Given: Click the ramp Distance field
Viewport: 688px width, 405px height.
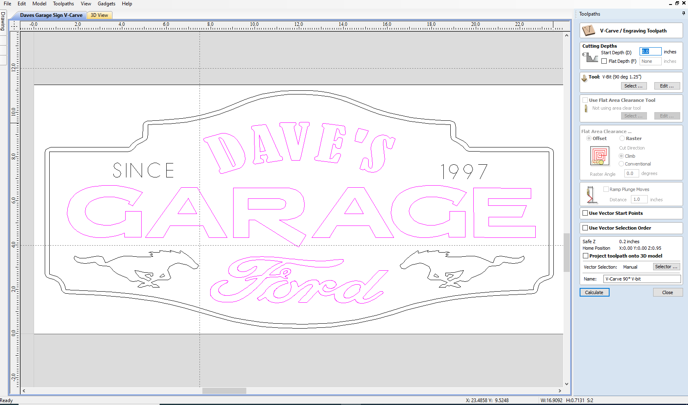Looking at the screenshot, I should pos(640,199).
